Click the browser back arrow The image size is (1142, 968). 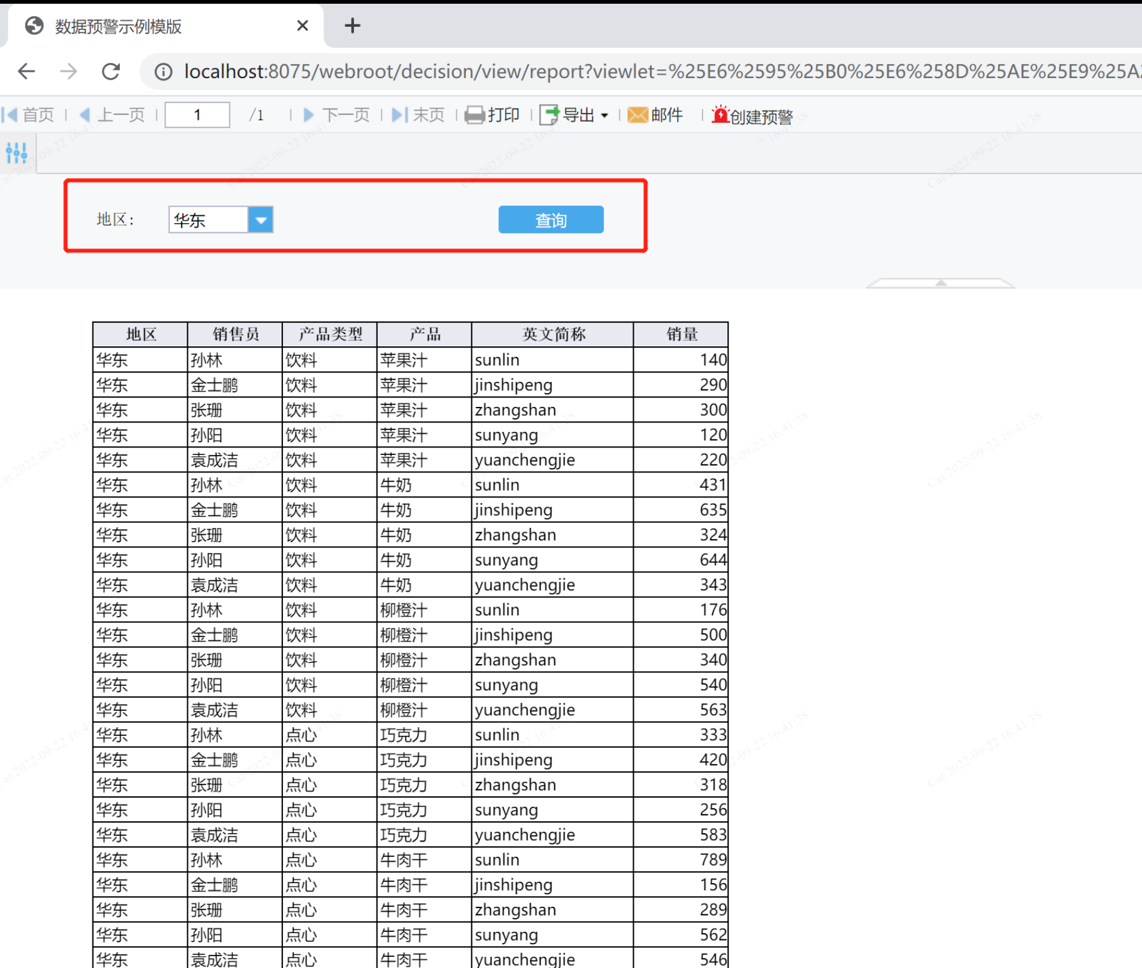26,72
